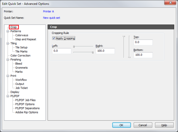Collapse the Finishing tree node
This screenshot has width=178, height=132.
tap(8, 60)
